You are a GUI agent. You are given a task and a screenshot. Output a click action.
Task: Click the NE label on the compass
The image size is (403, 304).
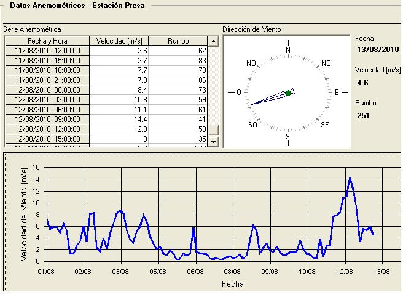(326, 63)
